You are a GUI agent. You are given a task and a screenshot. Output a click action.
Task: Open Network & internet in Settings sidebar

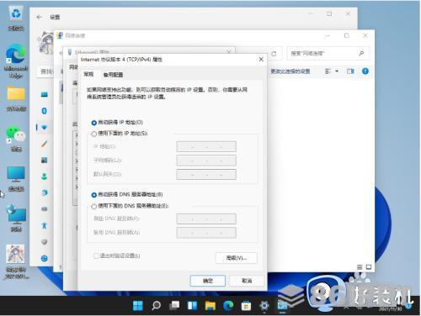click(45, 128)
